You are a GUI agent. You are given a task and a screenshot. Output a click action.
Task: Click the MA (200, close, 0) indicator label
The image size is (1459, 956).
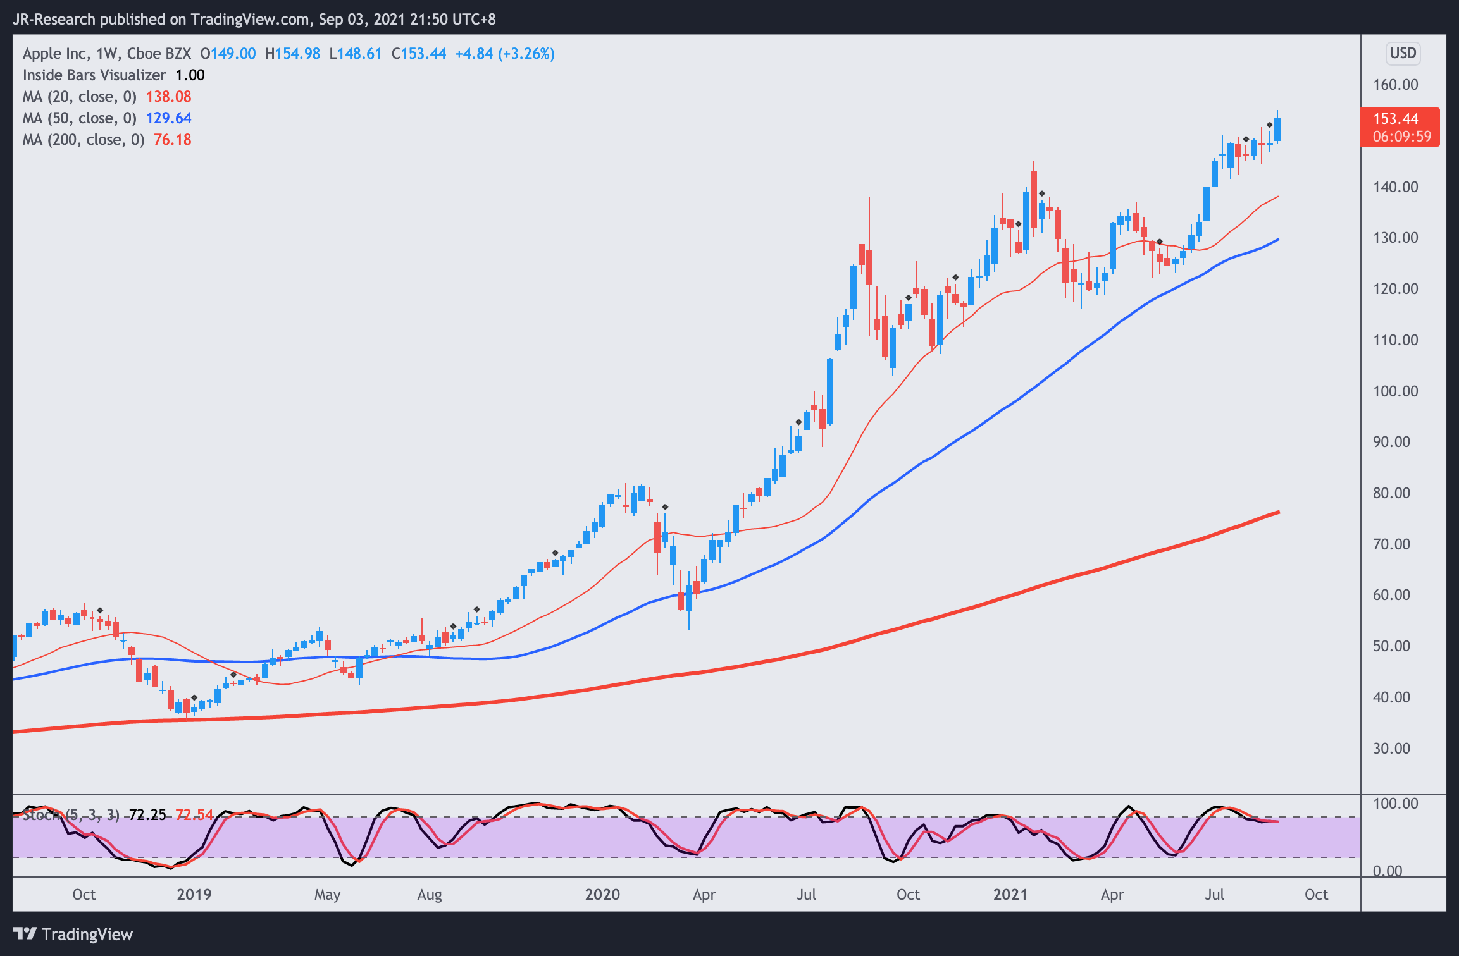pos(84,140)
